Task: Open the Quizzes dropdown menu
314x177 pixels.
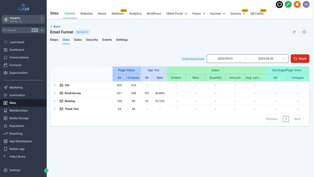Action: (238, 14)
